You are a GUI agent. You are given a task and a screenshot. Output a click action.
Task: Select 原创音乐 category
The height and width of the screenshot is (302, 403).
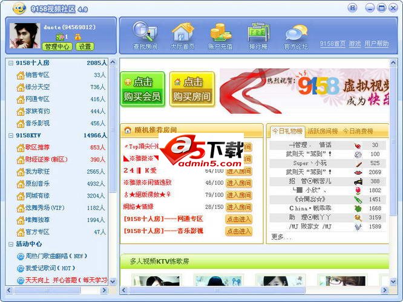(38, 184)
